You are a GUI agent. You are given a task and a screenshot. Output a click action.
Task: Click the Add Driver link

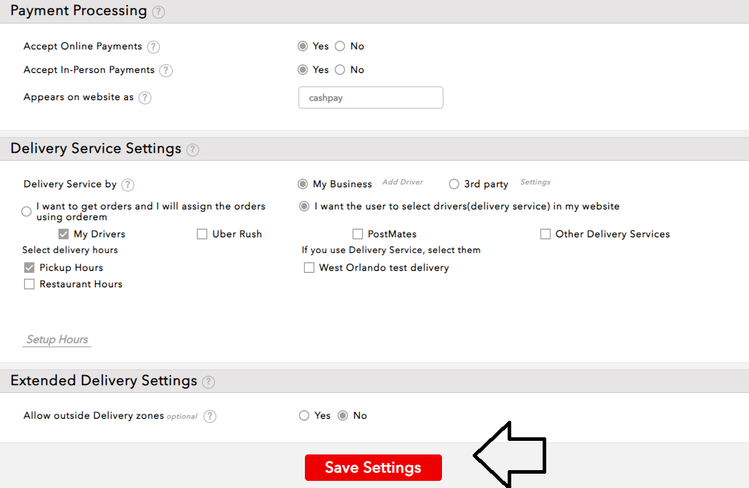pos(403,182)
